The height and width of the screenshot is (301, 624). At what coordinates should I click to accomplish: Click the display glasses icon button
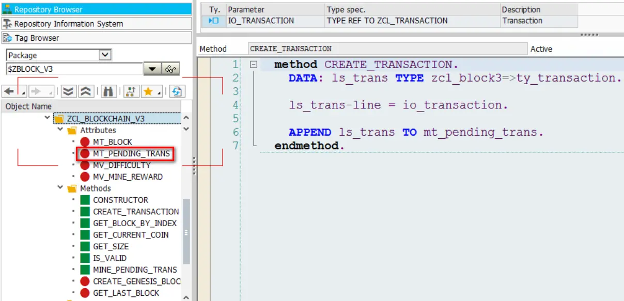170,69
